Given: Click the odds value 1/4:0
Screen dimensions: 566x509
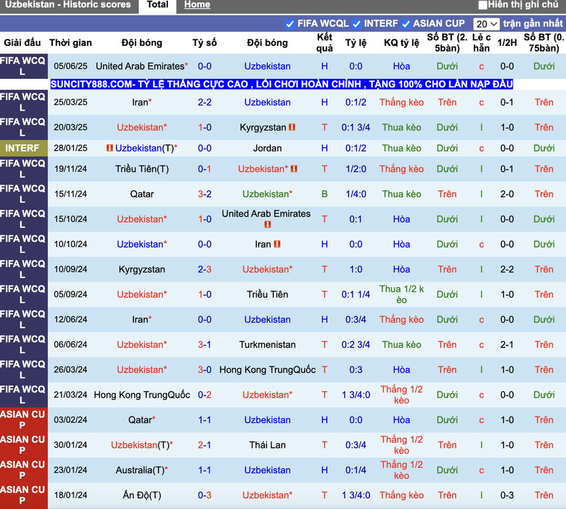Looking at the screenshot, I should pyautogui.click(x=356, y=194).
